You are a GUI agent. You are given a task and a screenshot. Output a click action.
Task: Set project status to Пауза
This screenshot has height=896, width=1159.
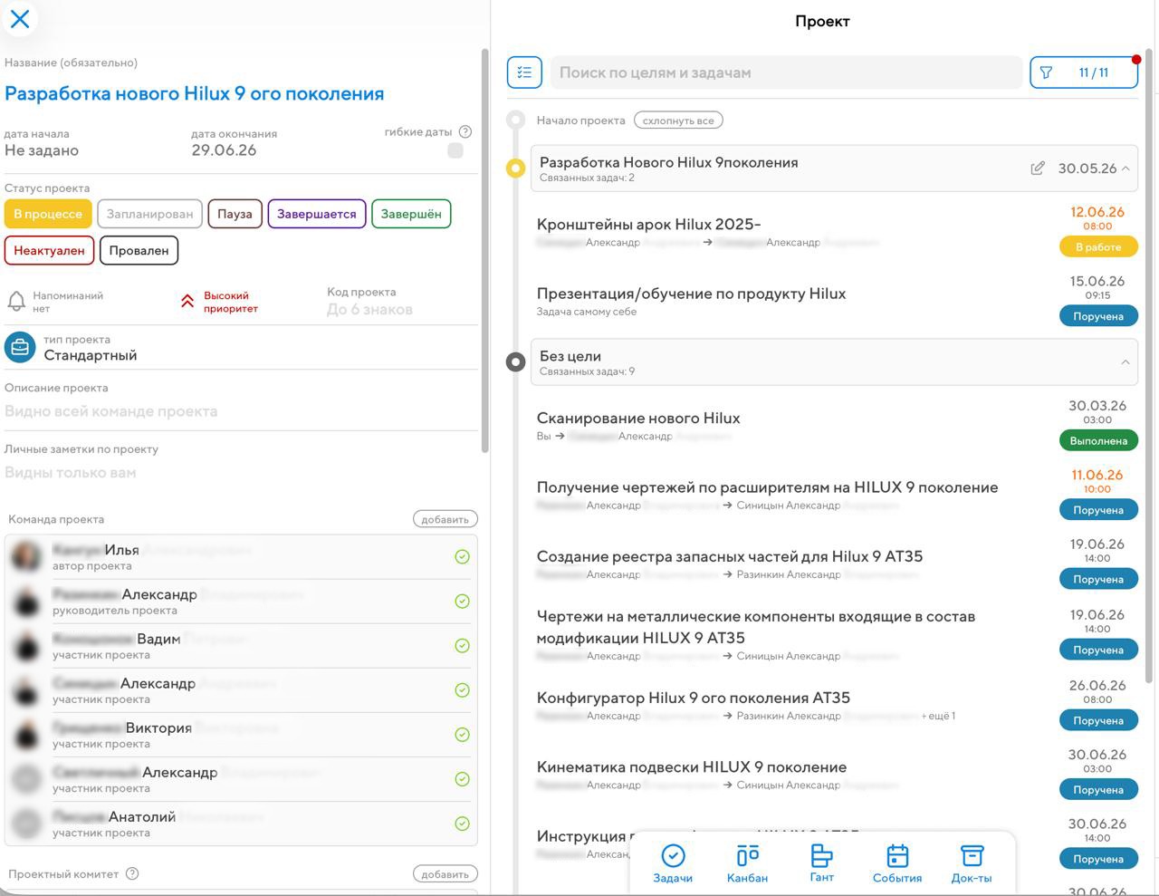pos(235,214)
